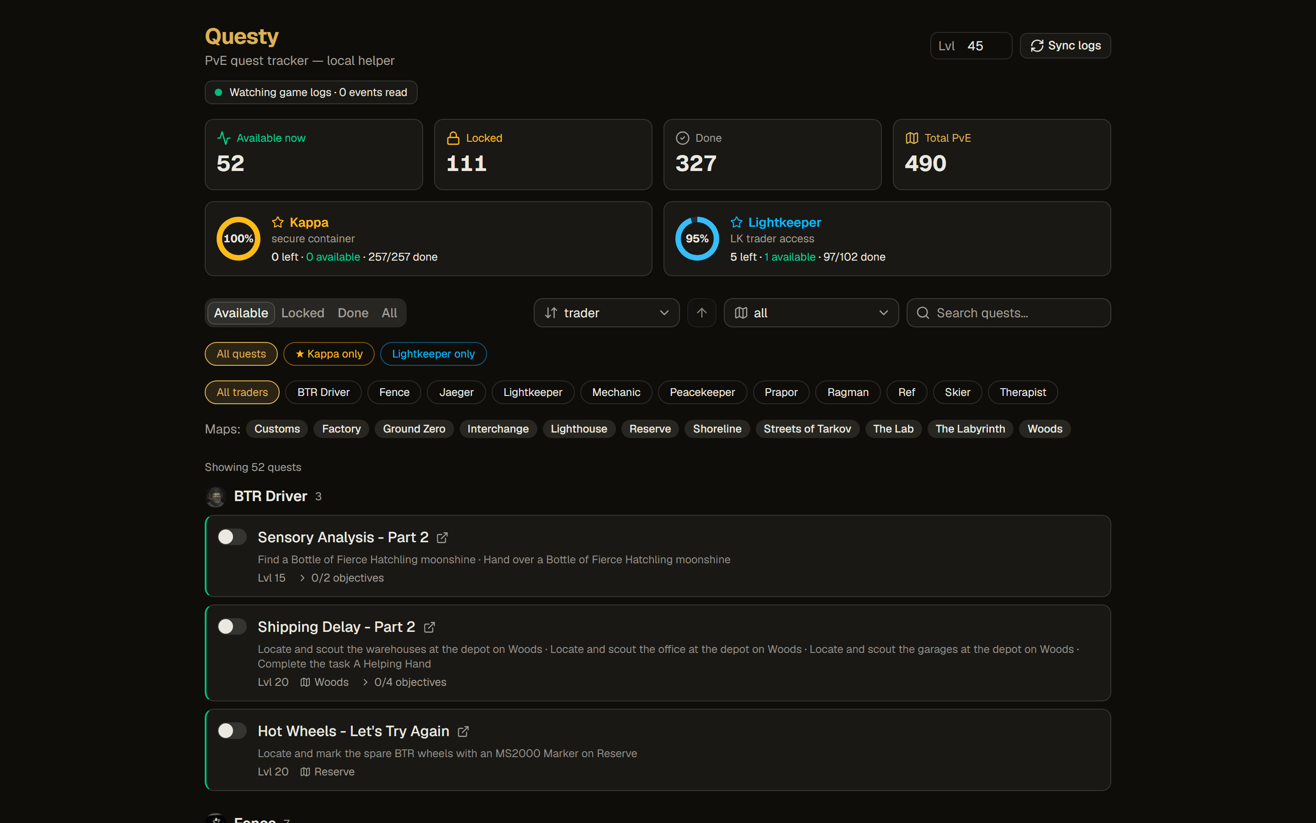Filter by the Ref trader chip
This screenshot has height=823, width=1316.
coord(907,392)
